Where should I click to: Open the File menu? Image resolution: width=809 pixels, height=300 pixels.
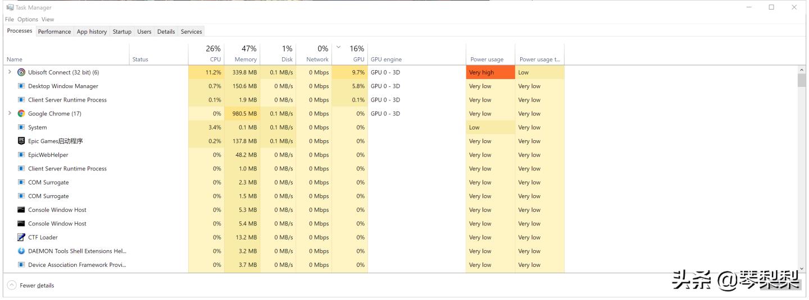coord(10,20)
